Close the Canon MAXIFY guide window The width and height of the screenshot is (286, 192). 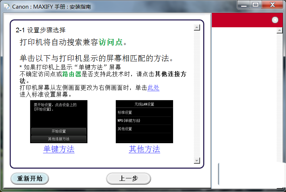[x=272, y=5]
